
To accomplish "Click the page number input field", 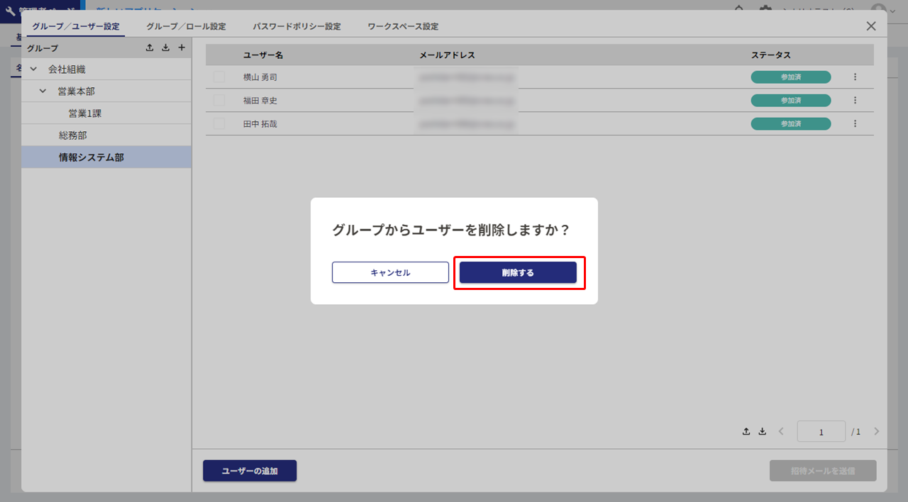I will (x=821, y=432).
